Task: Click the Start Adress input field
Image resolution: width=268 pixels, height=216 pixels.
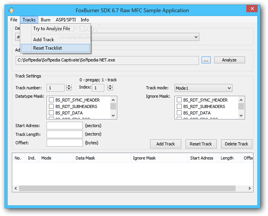Action: point(65,126)
